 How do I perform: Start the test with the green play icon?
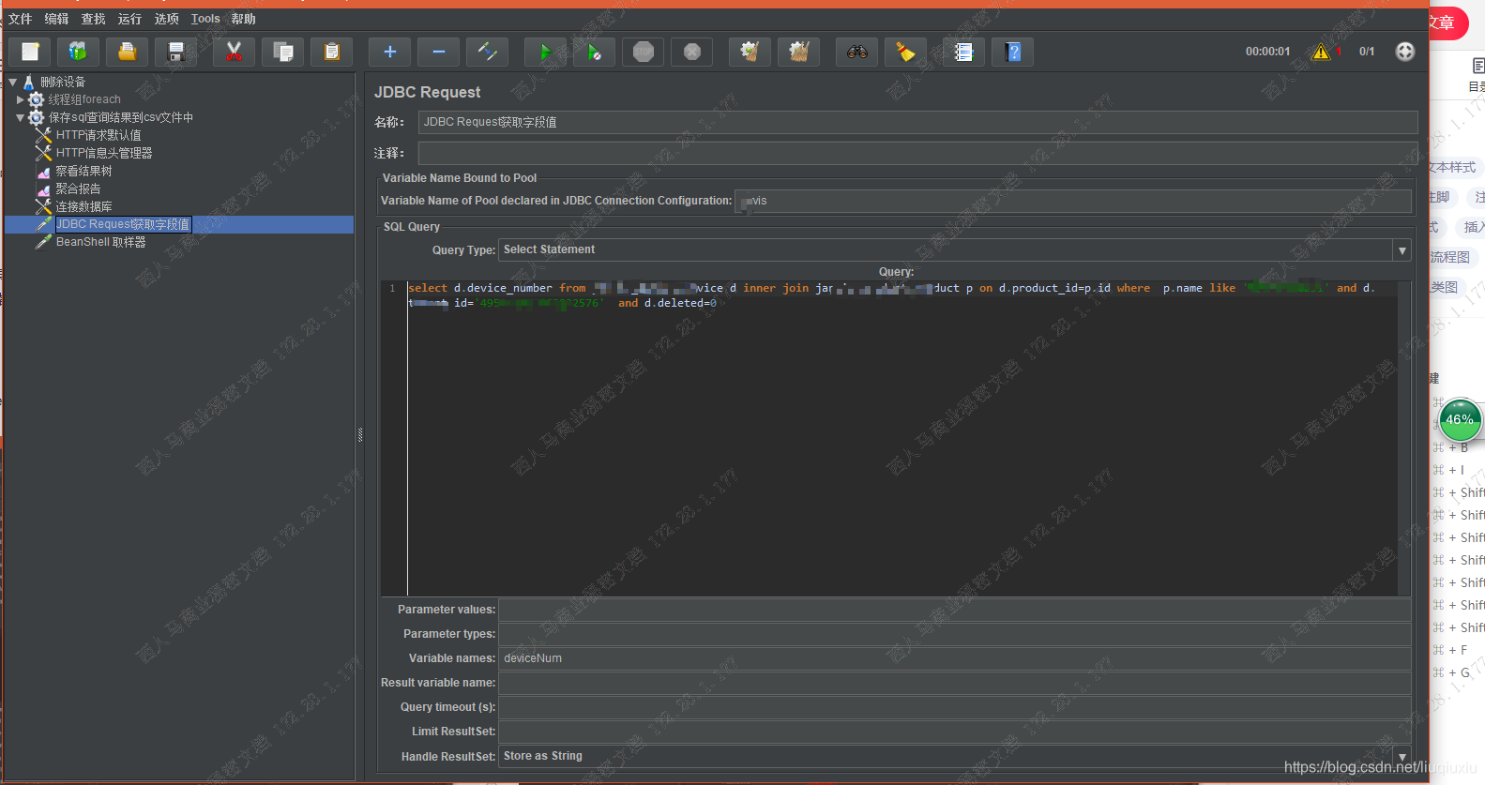coord(546,52)
